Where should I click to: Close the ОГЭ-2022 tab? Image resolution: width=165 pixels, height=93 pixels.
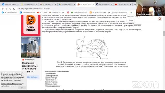click(x=93, y=4)
